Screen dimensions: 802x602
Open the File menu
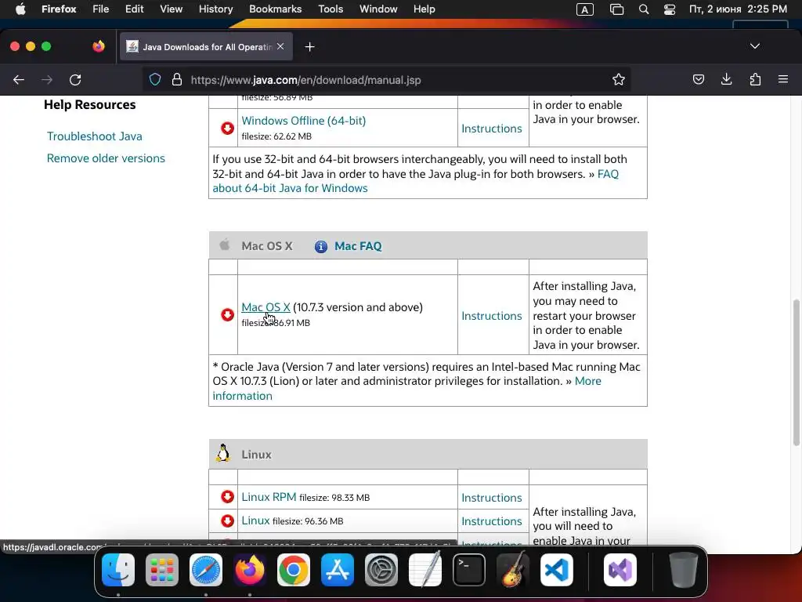(x=101, y=9)
